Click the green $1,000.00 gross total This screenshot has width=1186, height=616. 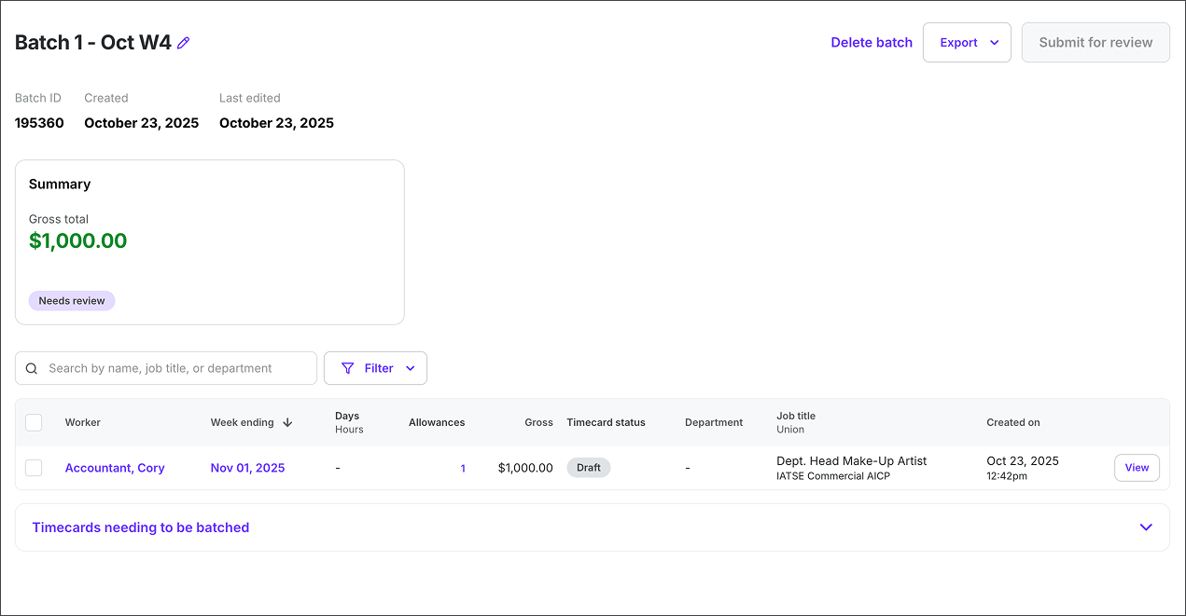click(x=77, y=241)
